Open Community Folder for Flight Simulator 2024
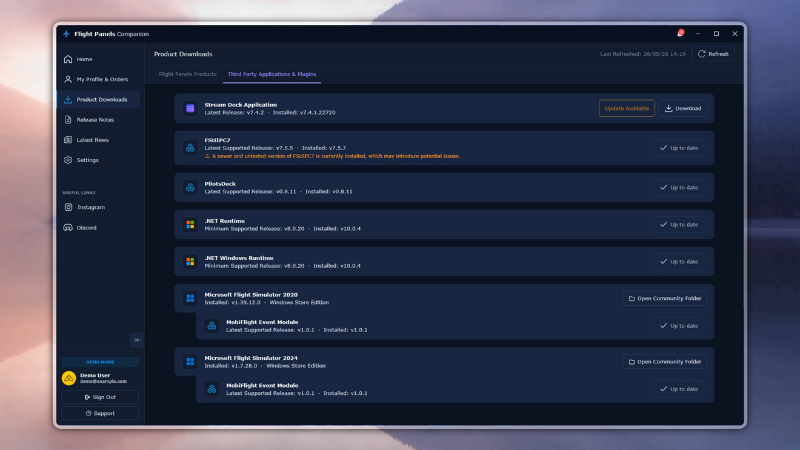The height and width of the screenshot is (450, 800). (x=665, y=362)
